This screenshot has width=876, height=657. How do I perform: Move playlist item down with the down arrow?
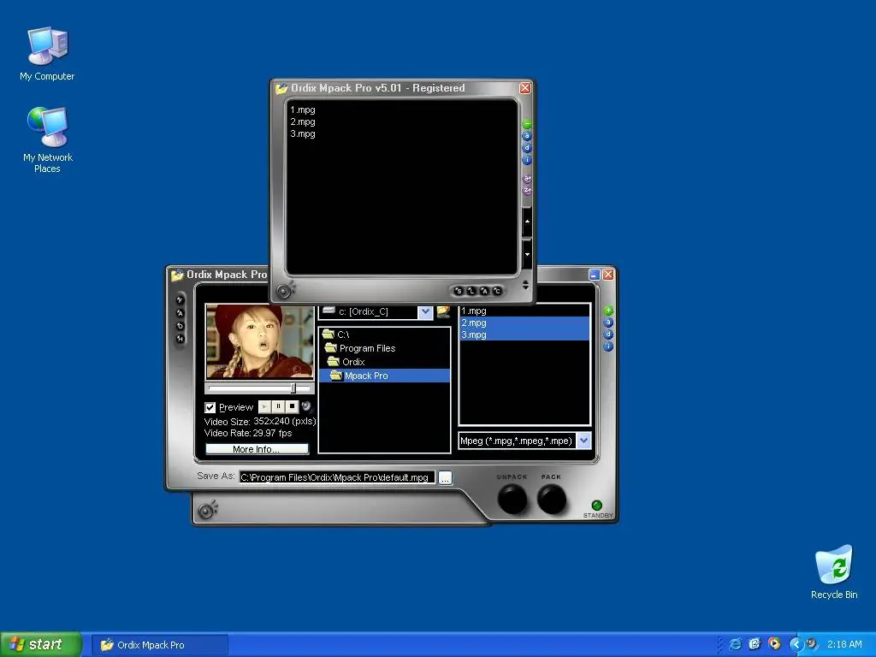pyautogui.click(x=527, y=254)
